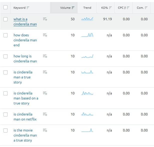Select n/a KD for 'how long is cinderella man'
The width and height of the screenshot is (154, 147).
click(109, 56)
